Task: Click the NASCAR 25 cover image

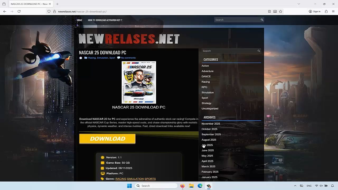Action: click(139, 82)
